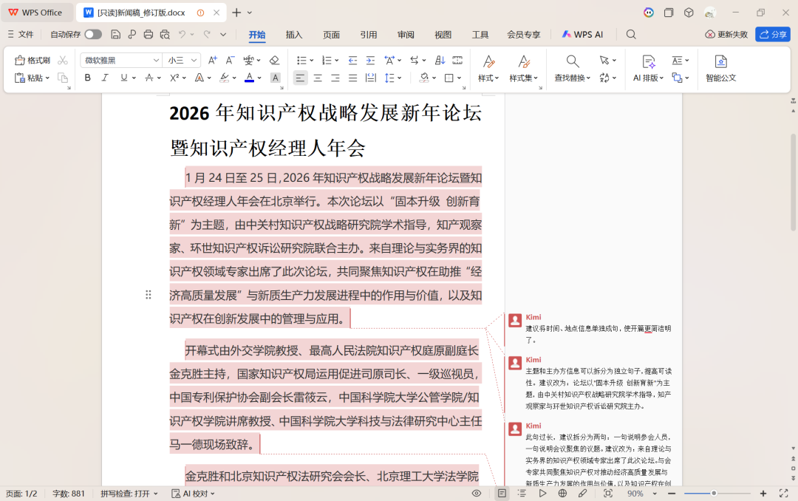Switch to page layout view in status bar
The height and width of the screenshot is (501, 798).
(x=502, y=493)
